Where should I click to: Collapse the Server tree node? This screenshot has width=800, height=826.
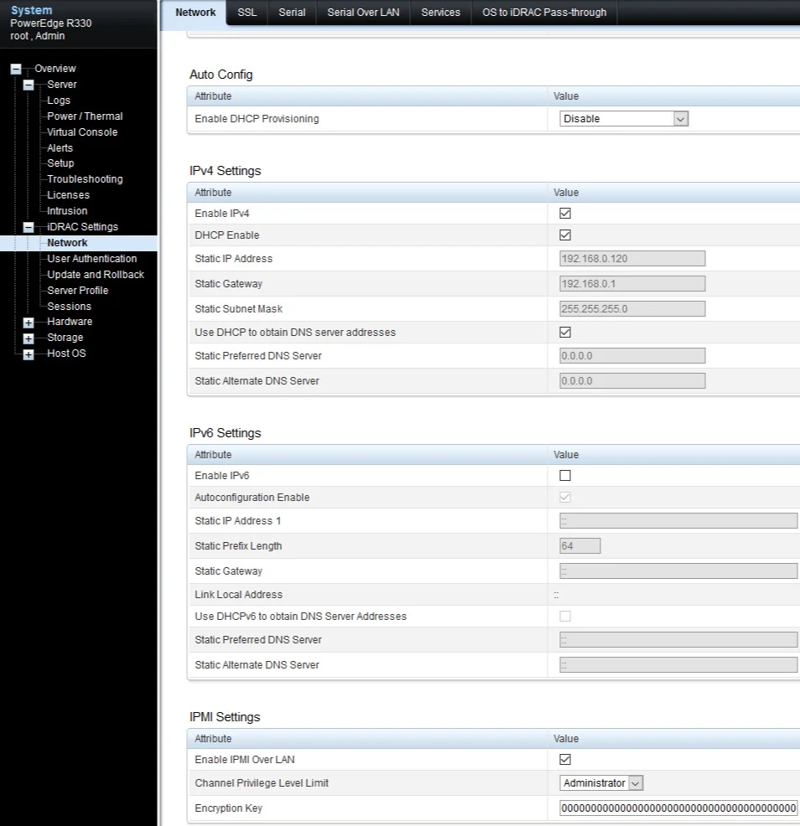[28, 85]
